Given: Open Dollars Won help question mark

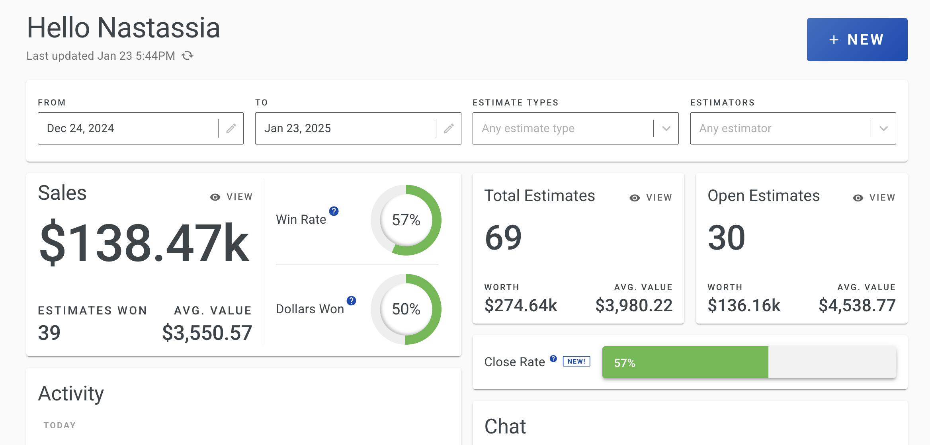Looking at the screenshot, I should [x=352, y=301].
